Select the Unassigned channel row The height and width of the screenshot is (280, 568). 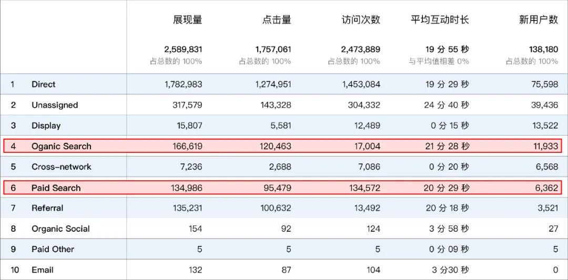(x=54, y=105)
